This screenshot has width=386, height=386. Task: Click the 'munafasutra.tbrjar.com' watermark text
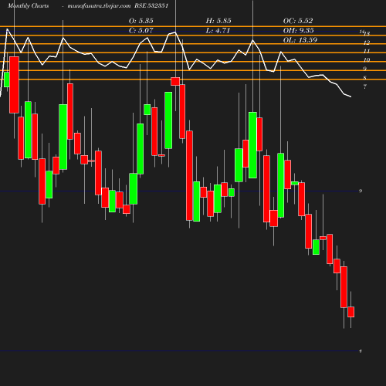coord(99,5)
